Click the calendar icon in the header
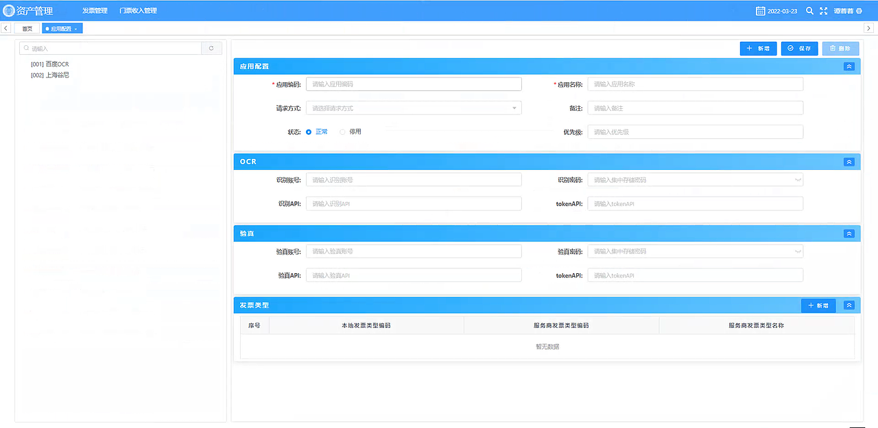The height and width of the screenshot is (428, 878). [x=760, y=11]
